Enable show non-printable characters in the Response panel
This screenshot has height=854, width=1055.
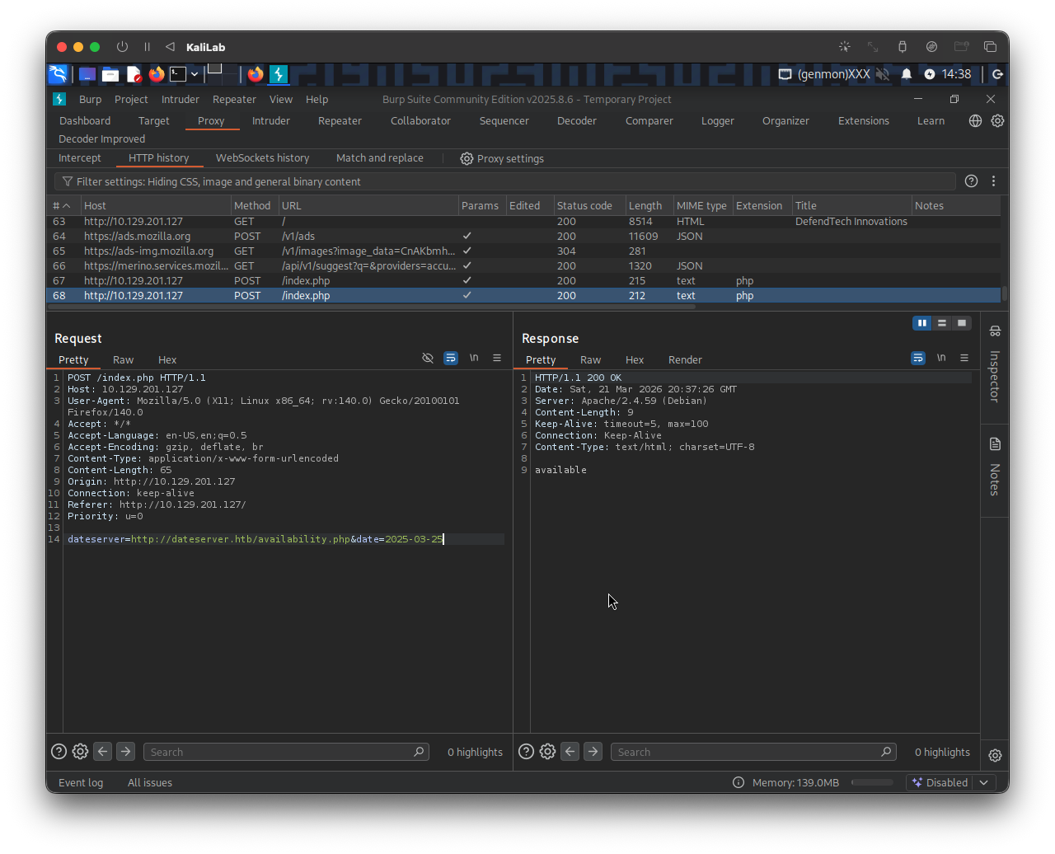[x=941, y=358]
